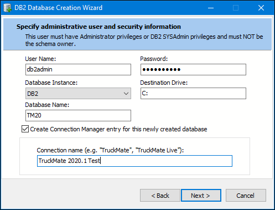Click the Database Name field with TM20
Screen dimensions: 275x210
pyautogui.click(x=78, y=115)
